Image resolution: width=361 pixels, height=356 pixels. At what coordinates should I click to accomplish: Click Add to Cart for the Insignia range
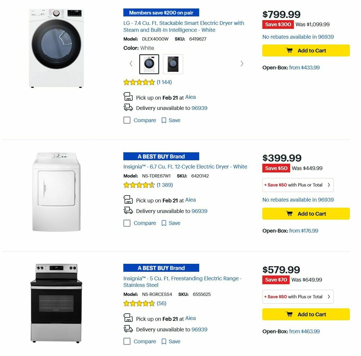306,314
